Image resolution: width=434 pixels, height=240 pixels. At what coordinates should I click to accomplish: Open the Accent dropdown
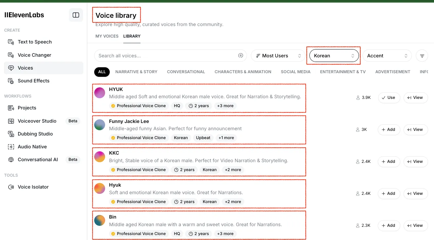[387, 56]
